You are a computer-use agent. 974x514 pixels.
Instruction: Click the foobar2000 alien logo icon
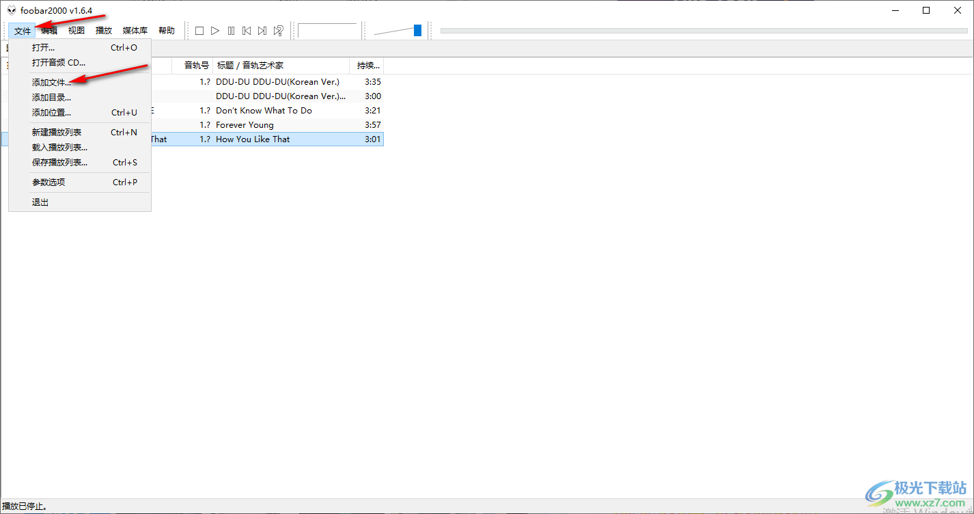pos(12,10)
